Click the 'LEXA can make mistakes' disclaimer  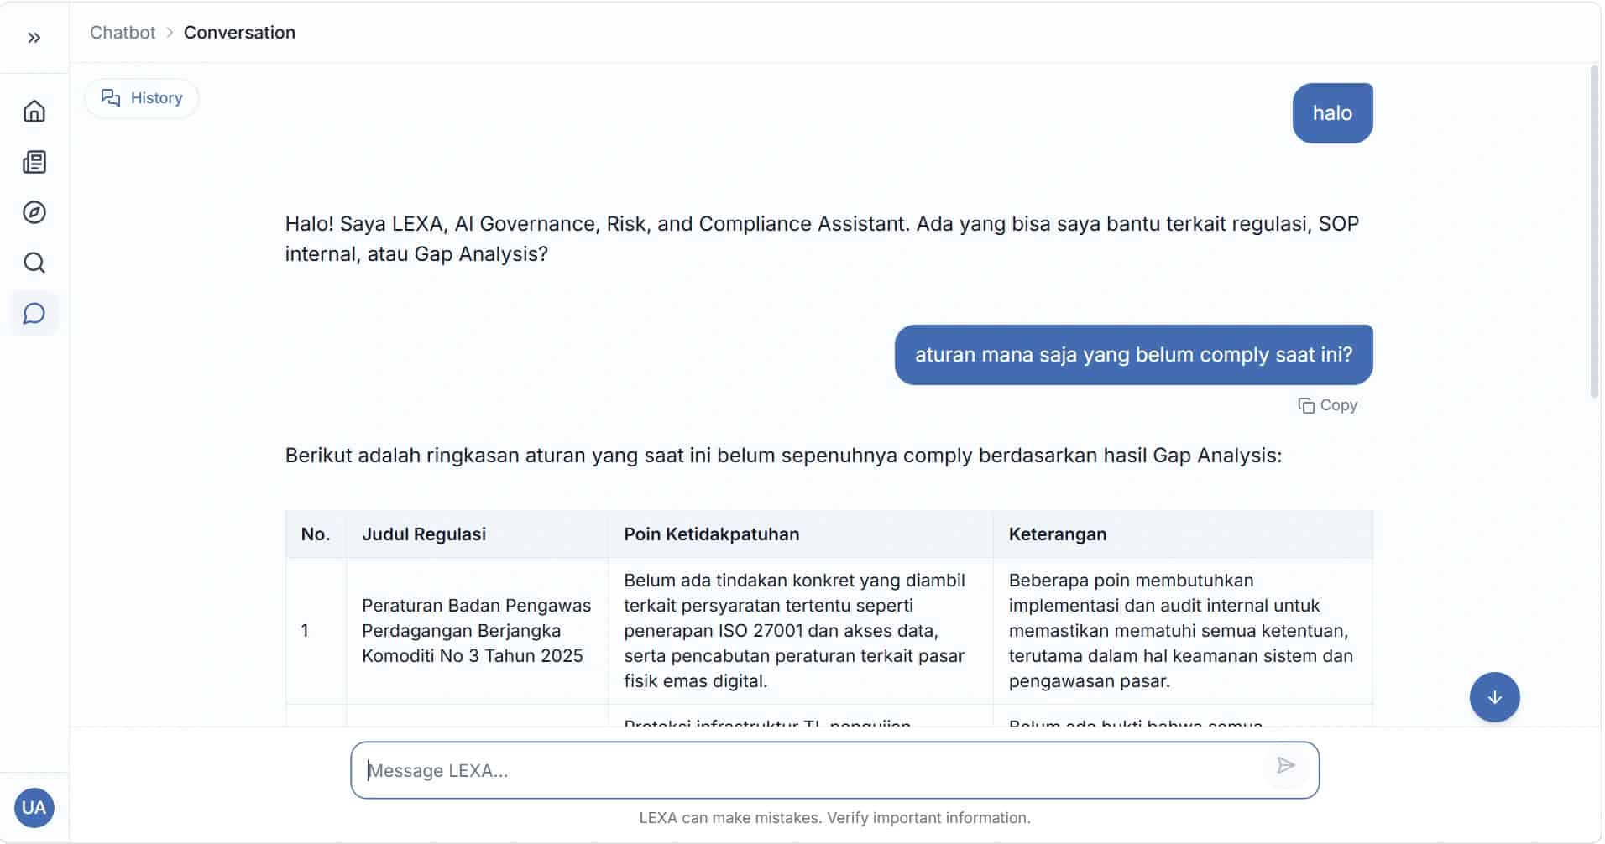pos(834,818)
